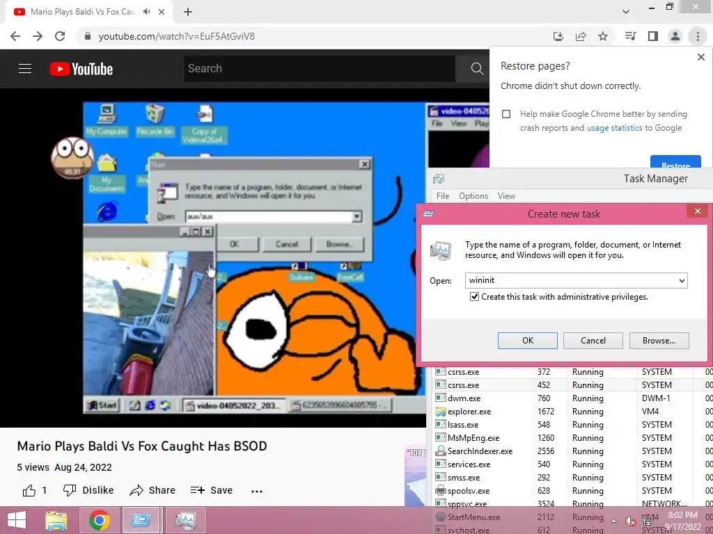
Task: Open more actions ellipsis under video
Action: (257, 491)
